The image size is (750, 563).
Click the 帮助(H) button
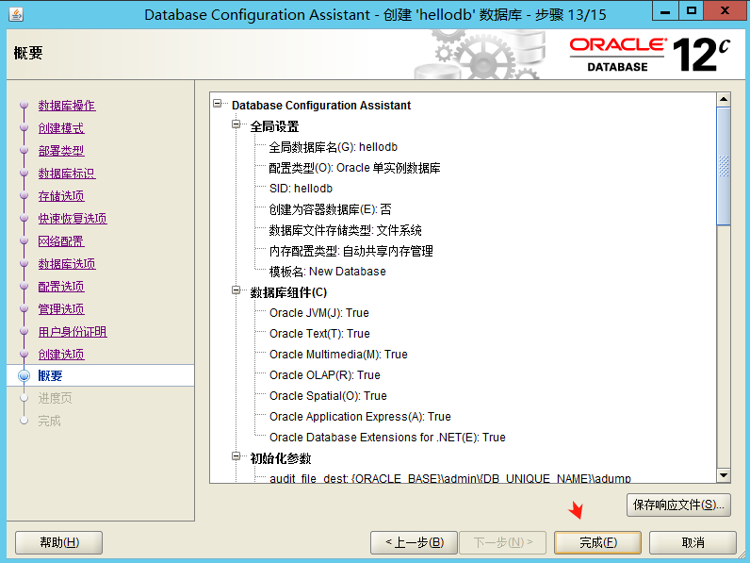58,542
